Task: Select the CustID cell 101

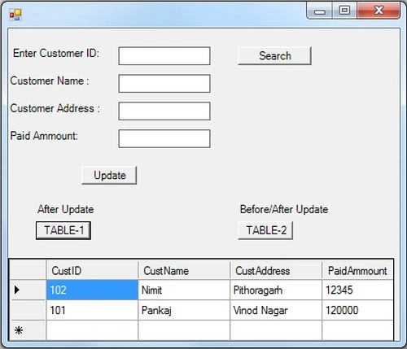Action: point(92,310)
